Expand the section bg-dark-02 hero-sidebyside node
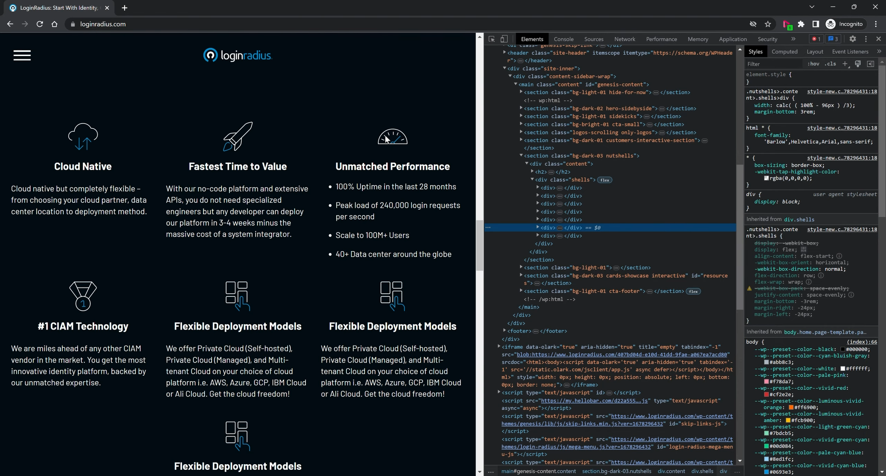Image resolution: width=886 pixels, height=476 pixels. pyautogui.click(x=521, y=108)
